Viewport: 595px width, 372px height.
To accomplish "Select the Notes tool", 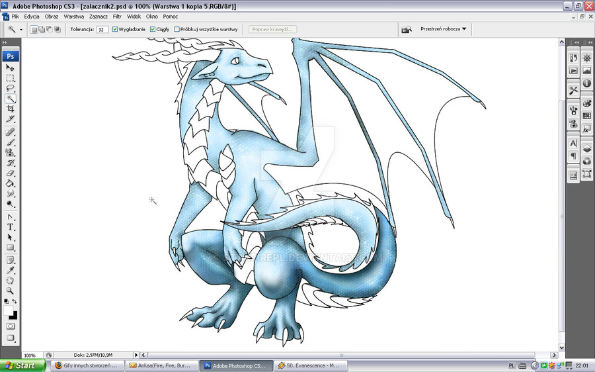I will click(x=10, y=260).
